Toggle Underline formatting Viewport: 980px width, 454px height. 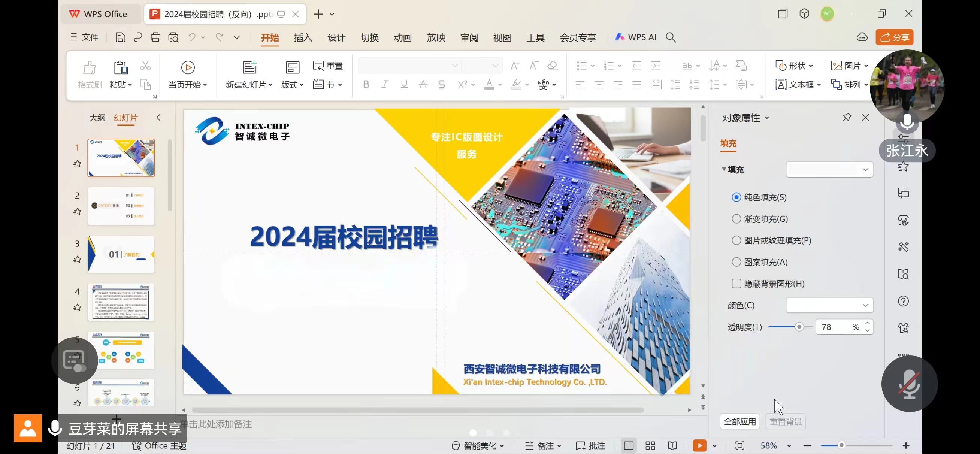click(x=404, y=84)
